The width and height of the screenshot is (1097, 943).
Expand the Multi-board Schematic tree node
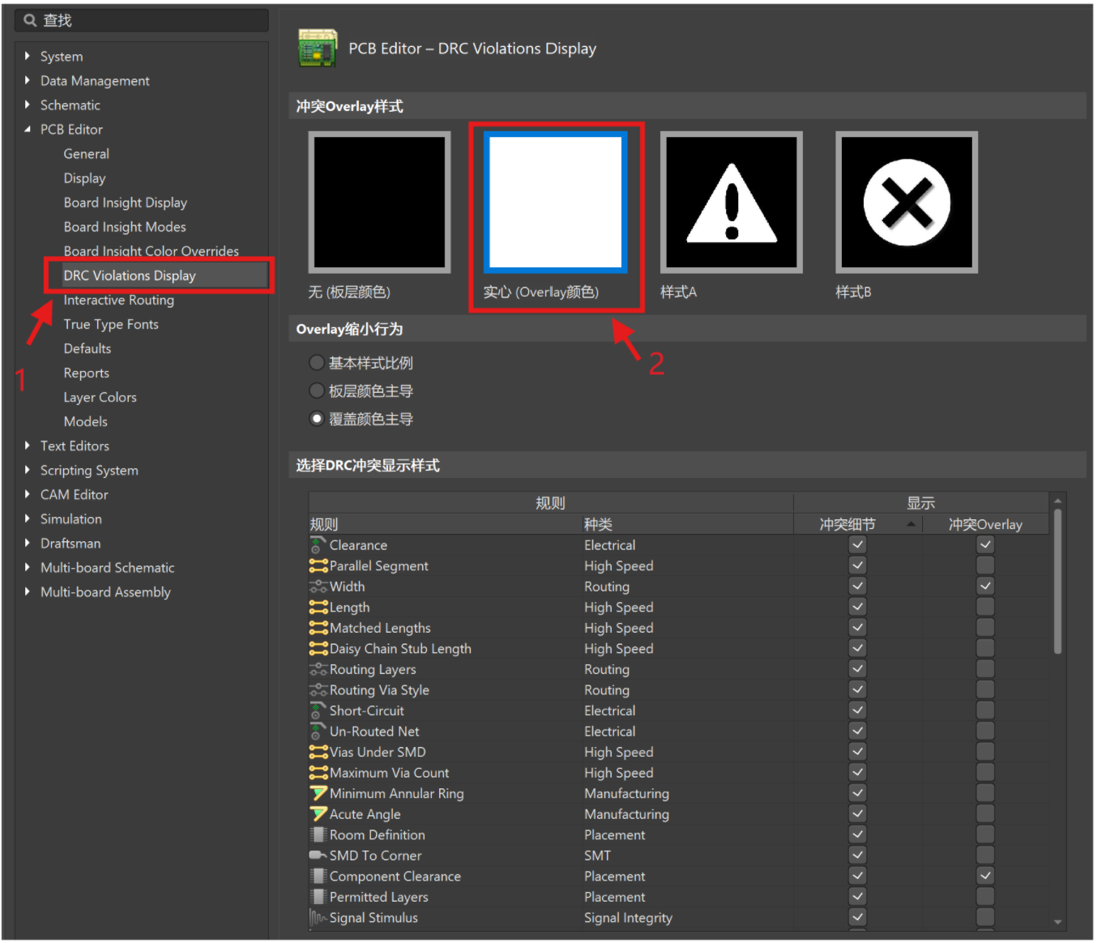(x=28, y=567)
